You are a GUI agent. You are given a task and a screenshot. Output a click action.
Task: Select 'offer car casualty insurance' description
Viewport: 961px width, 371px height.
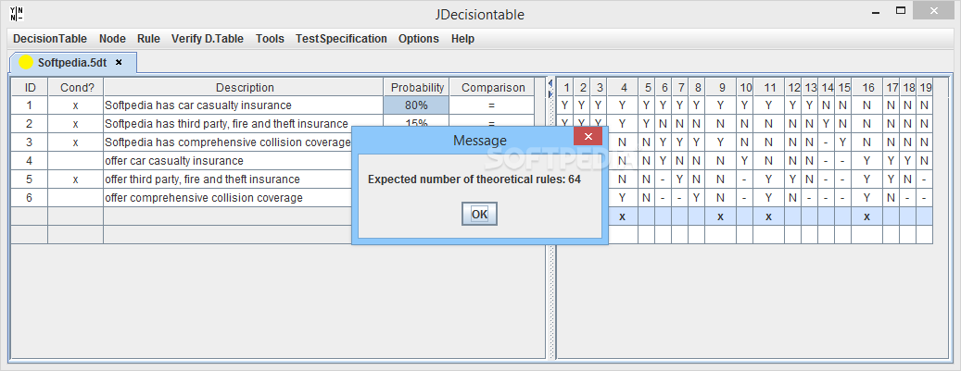pos(228,161)
